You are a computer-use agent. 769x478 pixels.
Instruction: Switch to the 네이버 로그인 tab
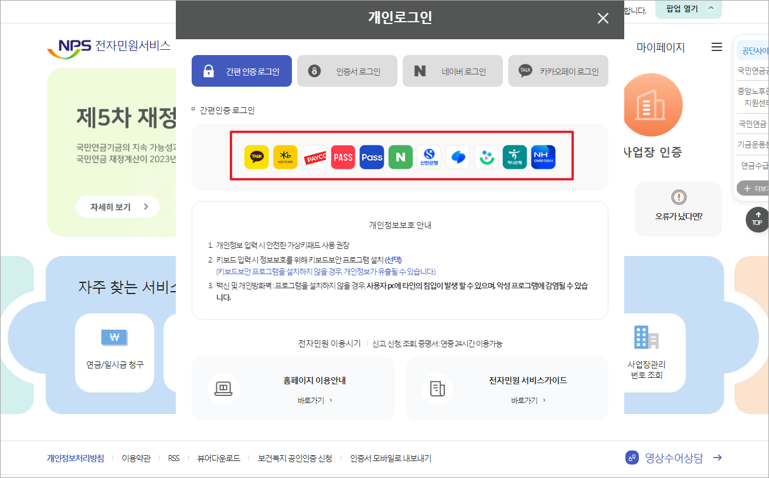452,70
